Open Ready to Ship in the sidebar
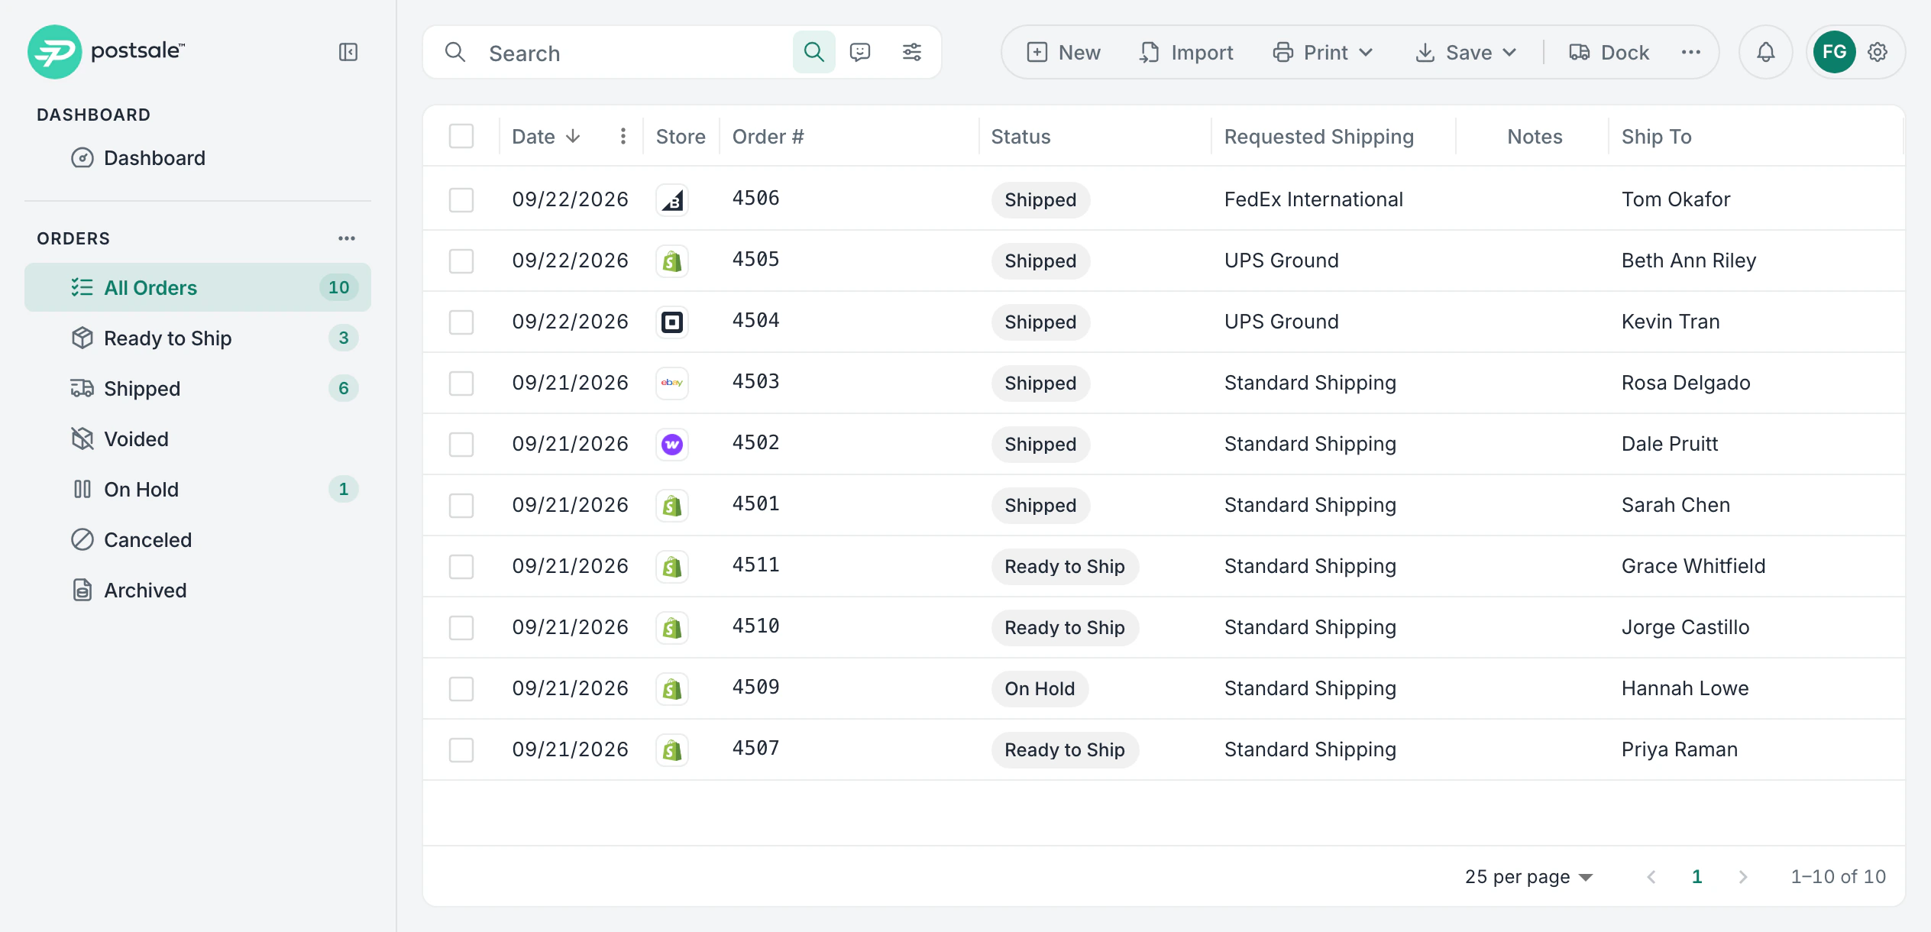The height and width of the screenshot is (932, 1931). (198, 338)
